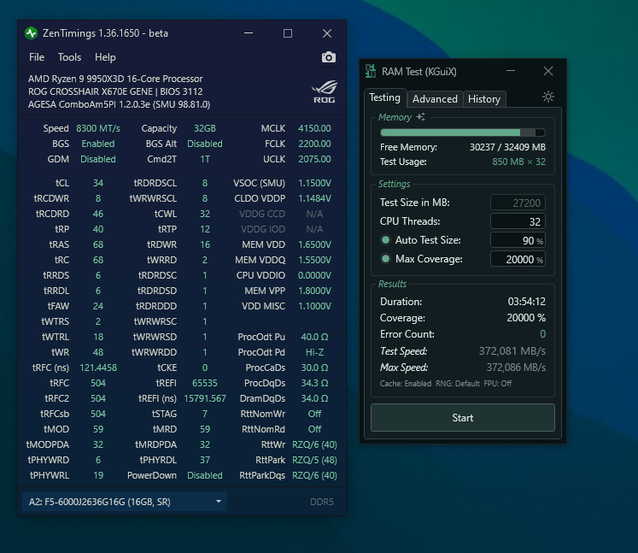The height and width of the screenshot is (553, 638).
Task: Click the Test Usage value 850 MB × 32
Action: 518,162
